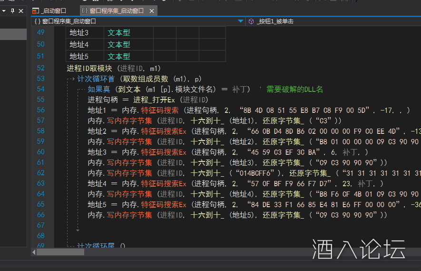The width and height of the screenshot is (421, 271).
Task: Close the 窗口程序集_启动窗口 tab
Action: 151,10
